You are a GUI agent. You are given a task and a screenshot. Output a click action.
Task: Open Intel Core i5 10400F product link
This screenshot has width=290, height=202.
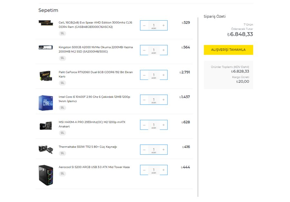(x=94, y=99)
